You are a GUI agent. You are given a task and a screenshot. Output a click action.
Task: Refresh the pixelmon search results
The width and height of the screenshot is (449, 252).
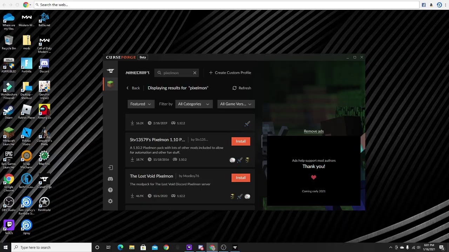(x=242, y=88)
